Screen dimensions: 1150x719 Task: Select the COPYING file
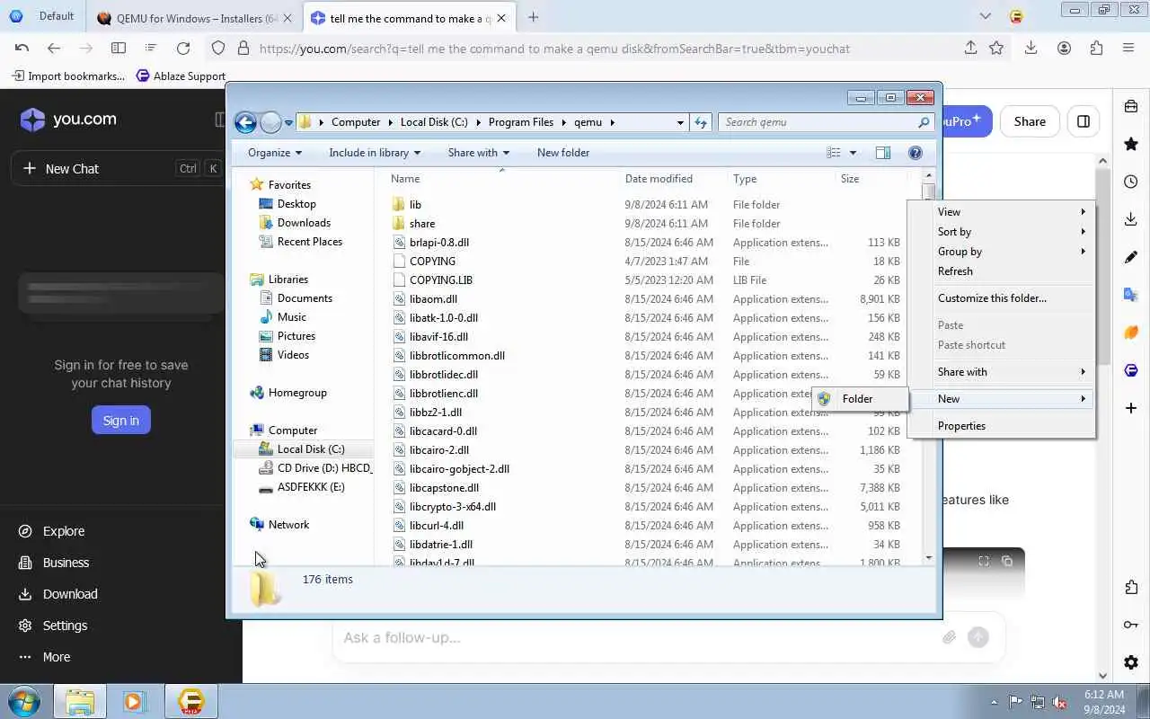pos(432,262)
